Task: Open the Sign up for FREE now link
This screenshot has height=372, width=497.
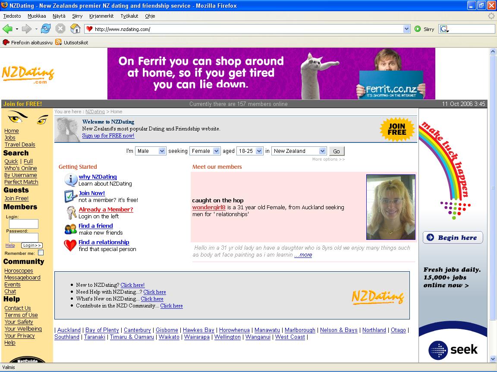Action: [108, 135]
